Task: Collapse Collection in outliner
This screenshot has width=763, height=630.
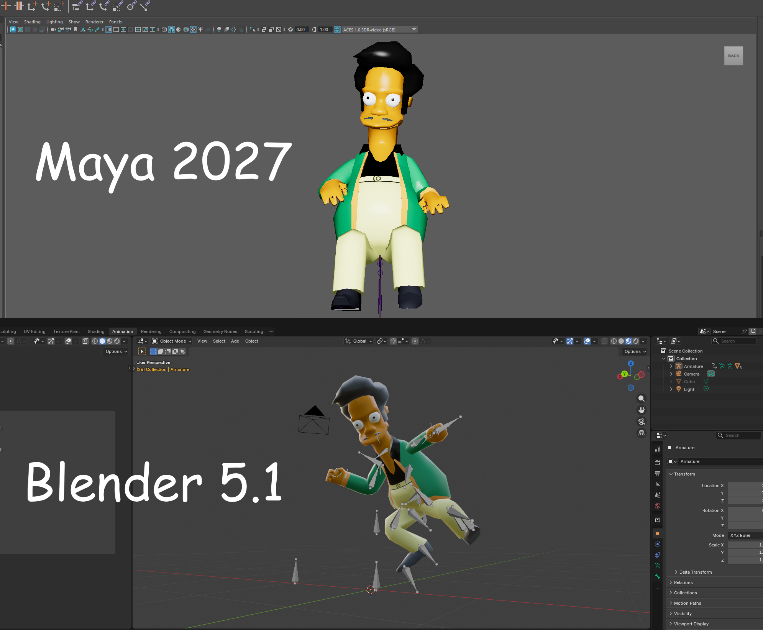Action: (x=664, y=359)
